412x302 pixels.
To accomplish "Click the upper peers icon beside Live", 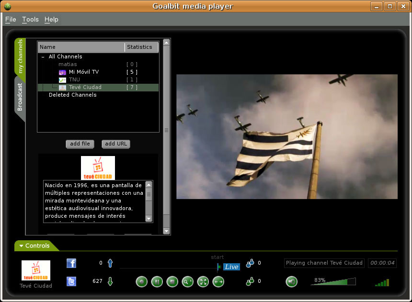I will (250, 263).
